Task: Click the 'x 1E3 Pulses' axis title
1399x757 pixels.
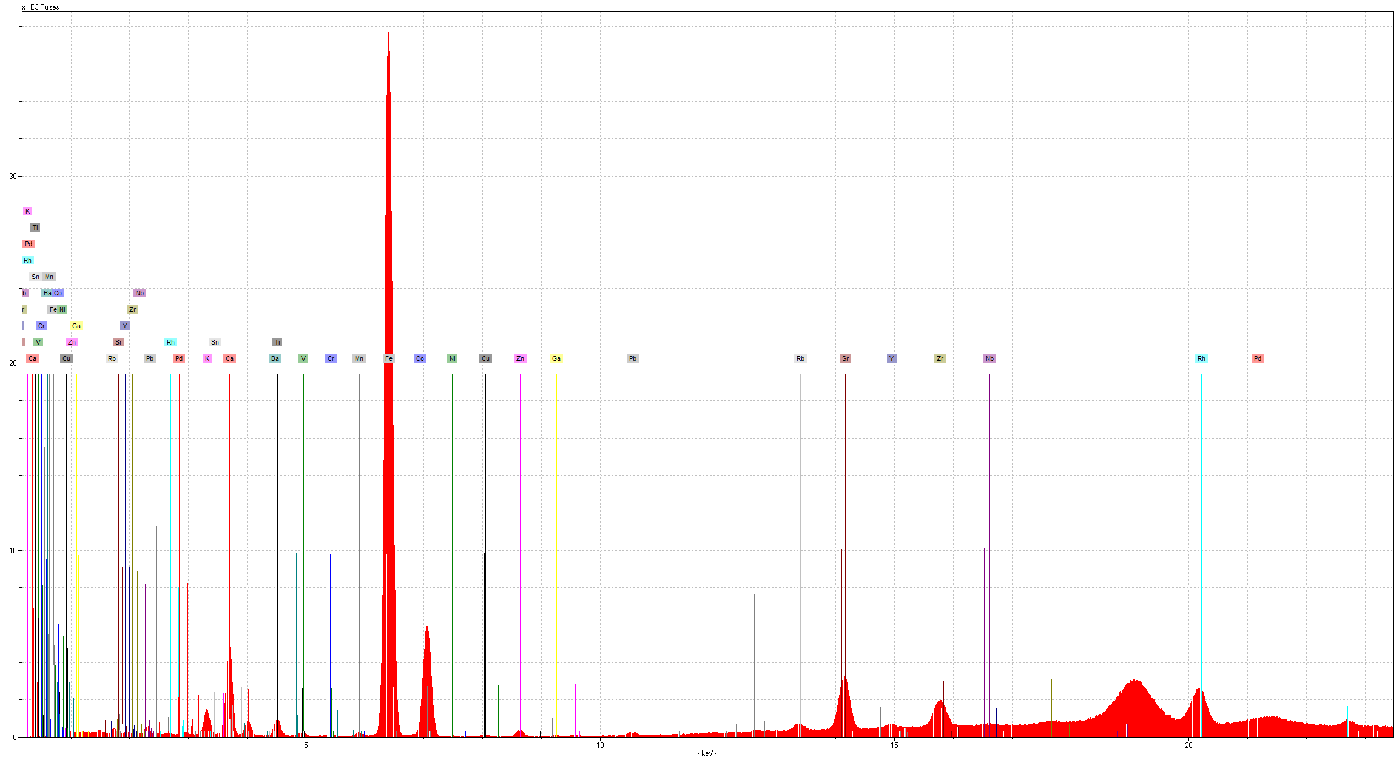Action: 41,7
